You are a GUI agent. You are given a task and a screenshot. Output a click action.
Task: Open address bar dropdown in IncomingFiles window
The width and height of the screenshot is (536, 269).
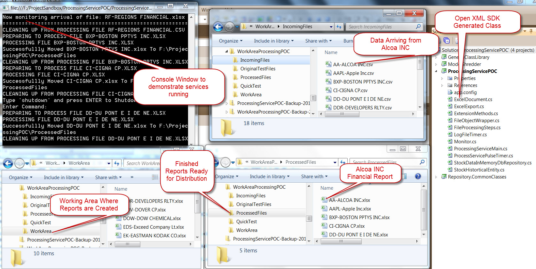pos(331,27)
